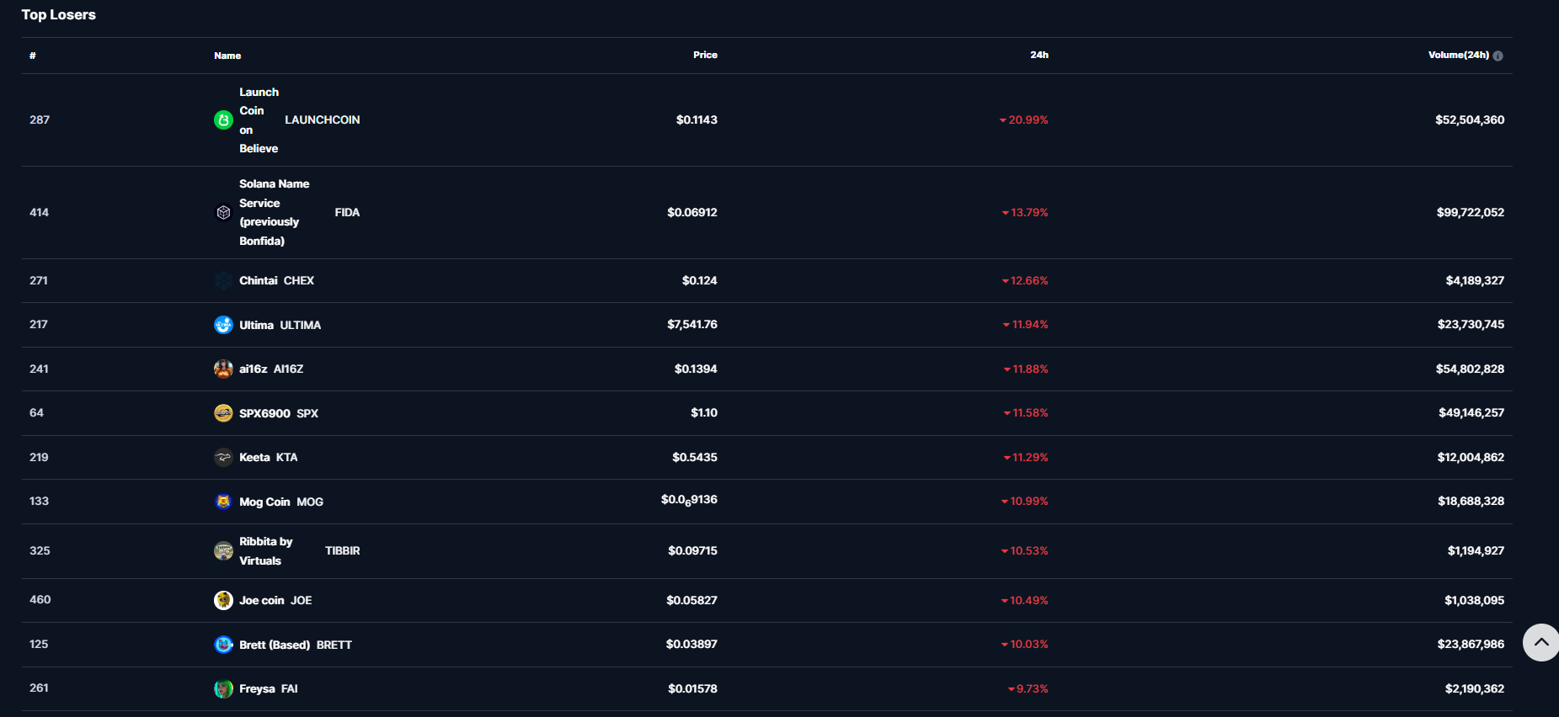Image resolution: width=1559 pixels, height=717 pixels.
Task: Sort by the 24h change column header
Action: pyautogui.click(x=1038, y=55)
